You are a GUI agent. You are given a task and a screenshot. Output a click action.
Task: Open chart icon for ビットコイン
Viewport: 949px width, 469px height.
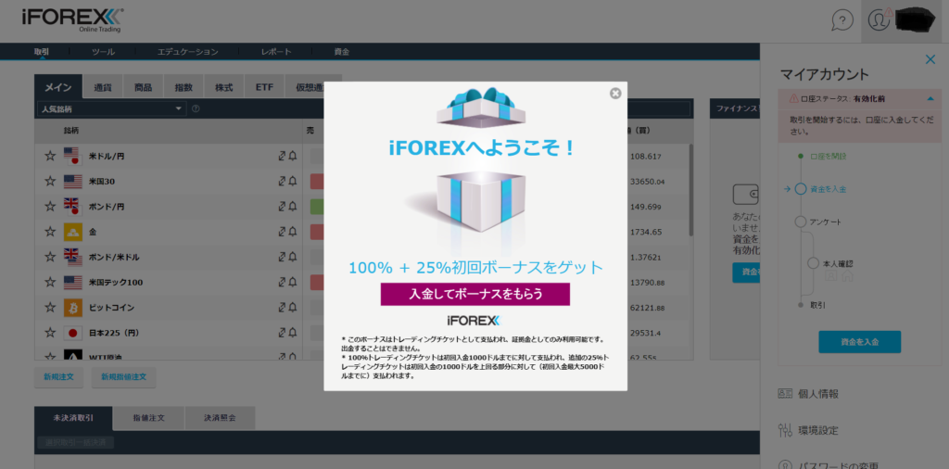282,308
